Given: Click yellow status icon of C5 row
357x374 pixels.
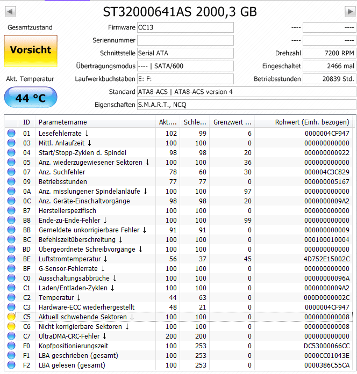Looking at the screenshot, I should click(11, 317).
